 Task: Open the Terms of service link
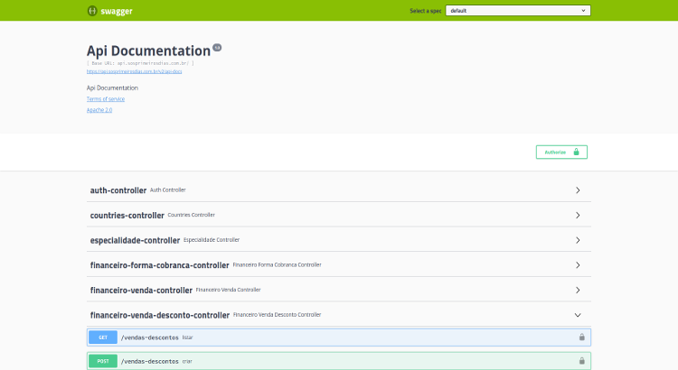tap(106, 99)
